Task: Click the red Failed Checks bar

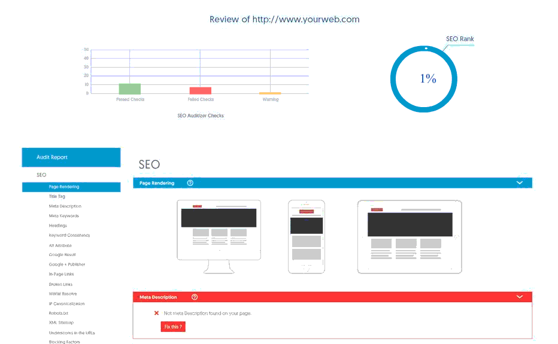Action: tap(200, 90)
